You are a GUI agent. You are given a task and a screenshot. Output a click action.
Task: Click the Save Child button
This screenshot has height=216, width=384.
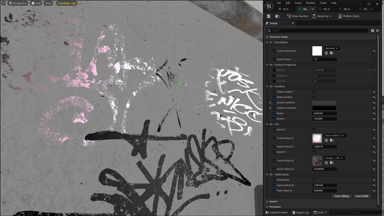pos(362,196)
